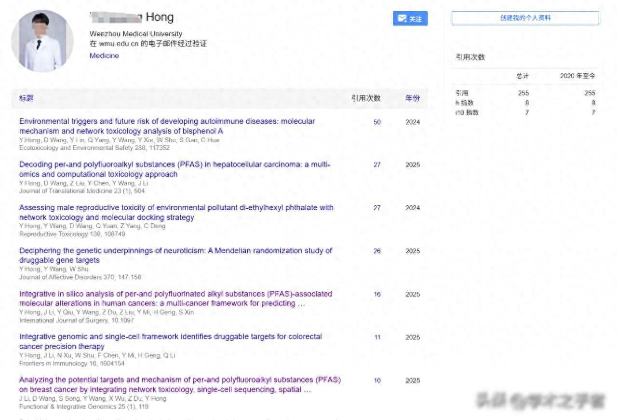Click 创建我的个人资料 button
Viewport: 617px width, 420px height.
(x=525, y=18)
